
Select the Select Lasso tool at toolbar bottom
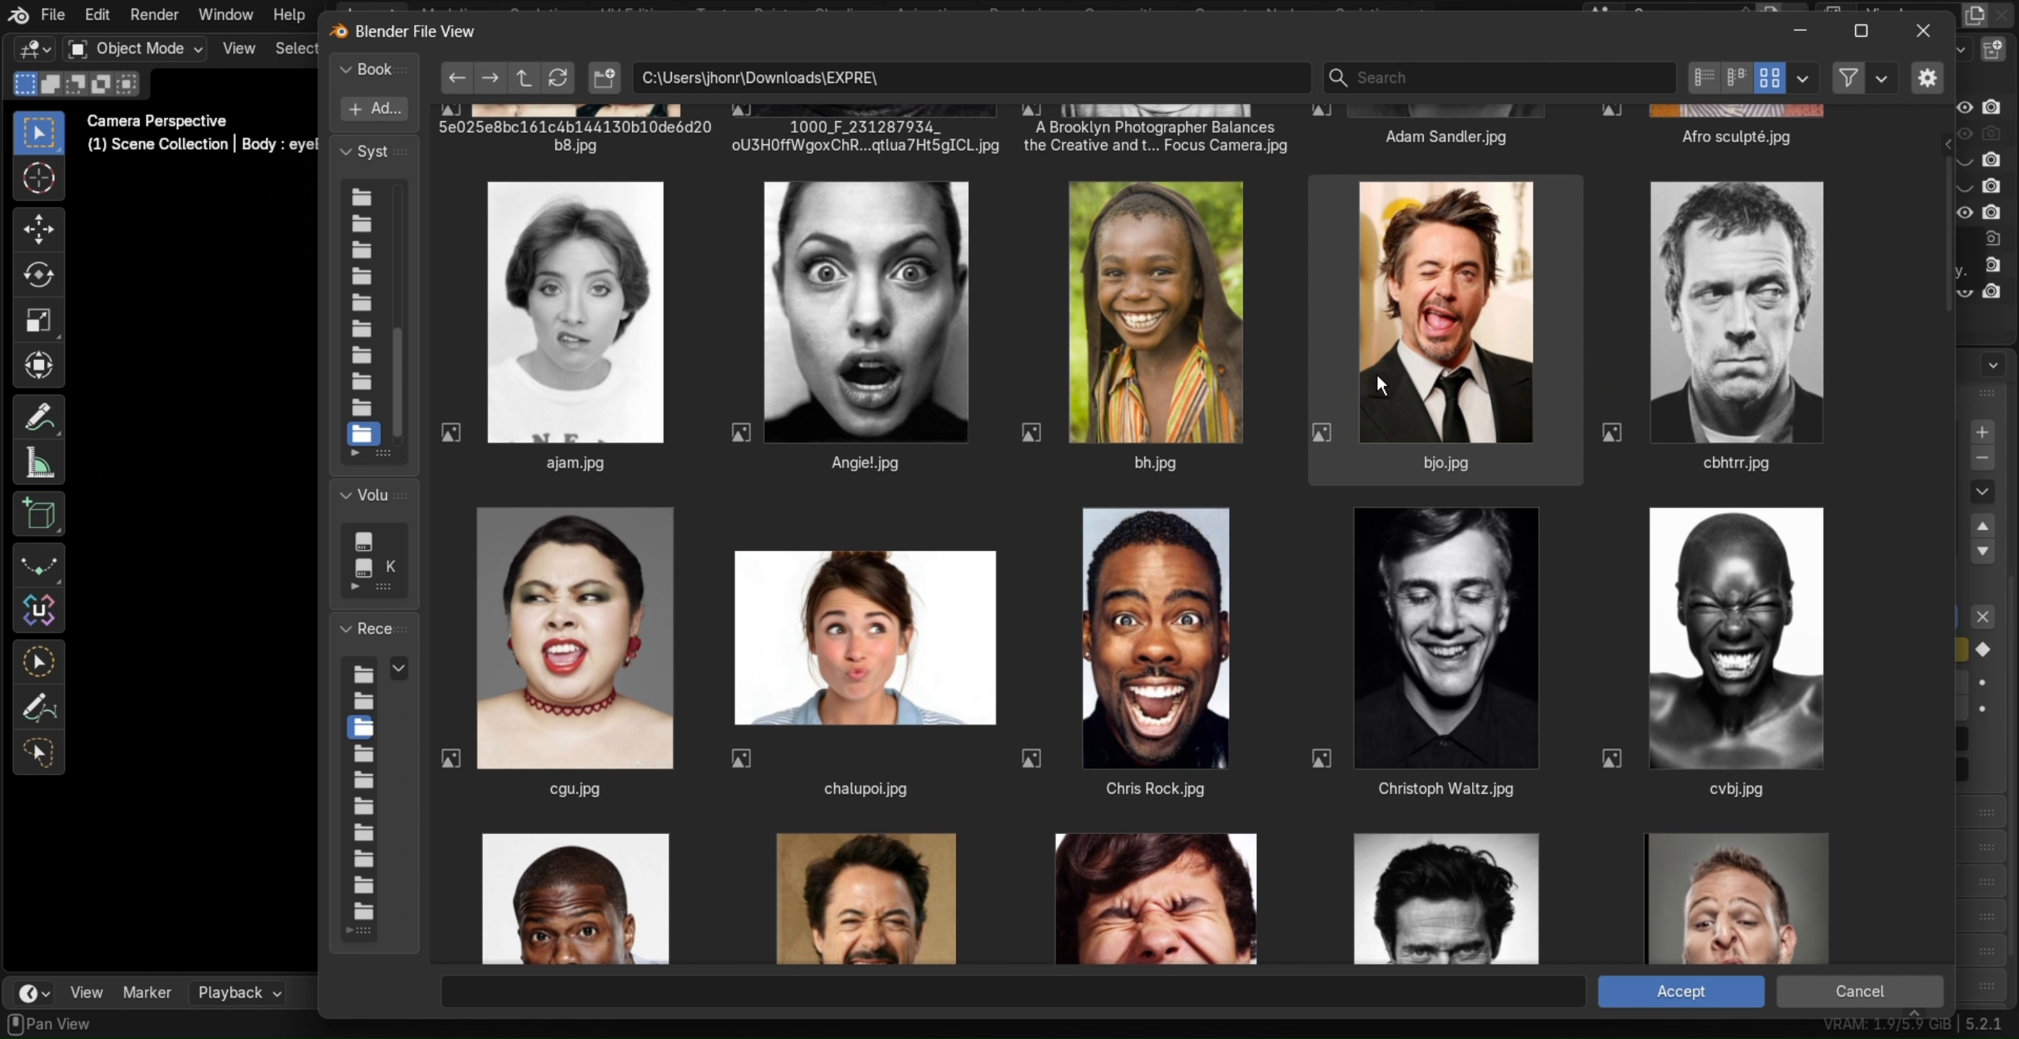tap(38, 754)
